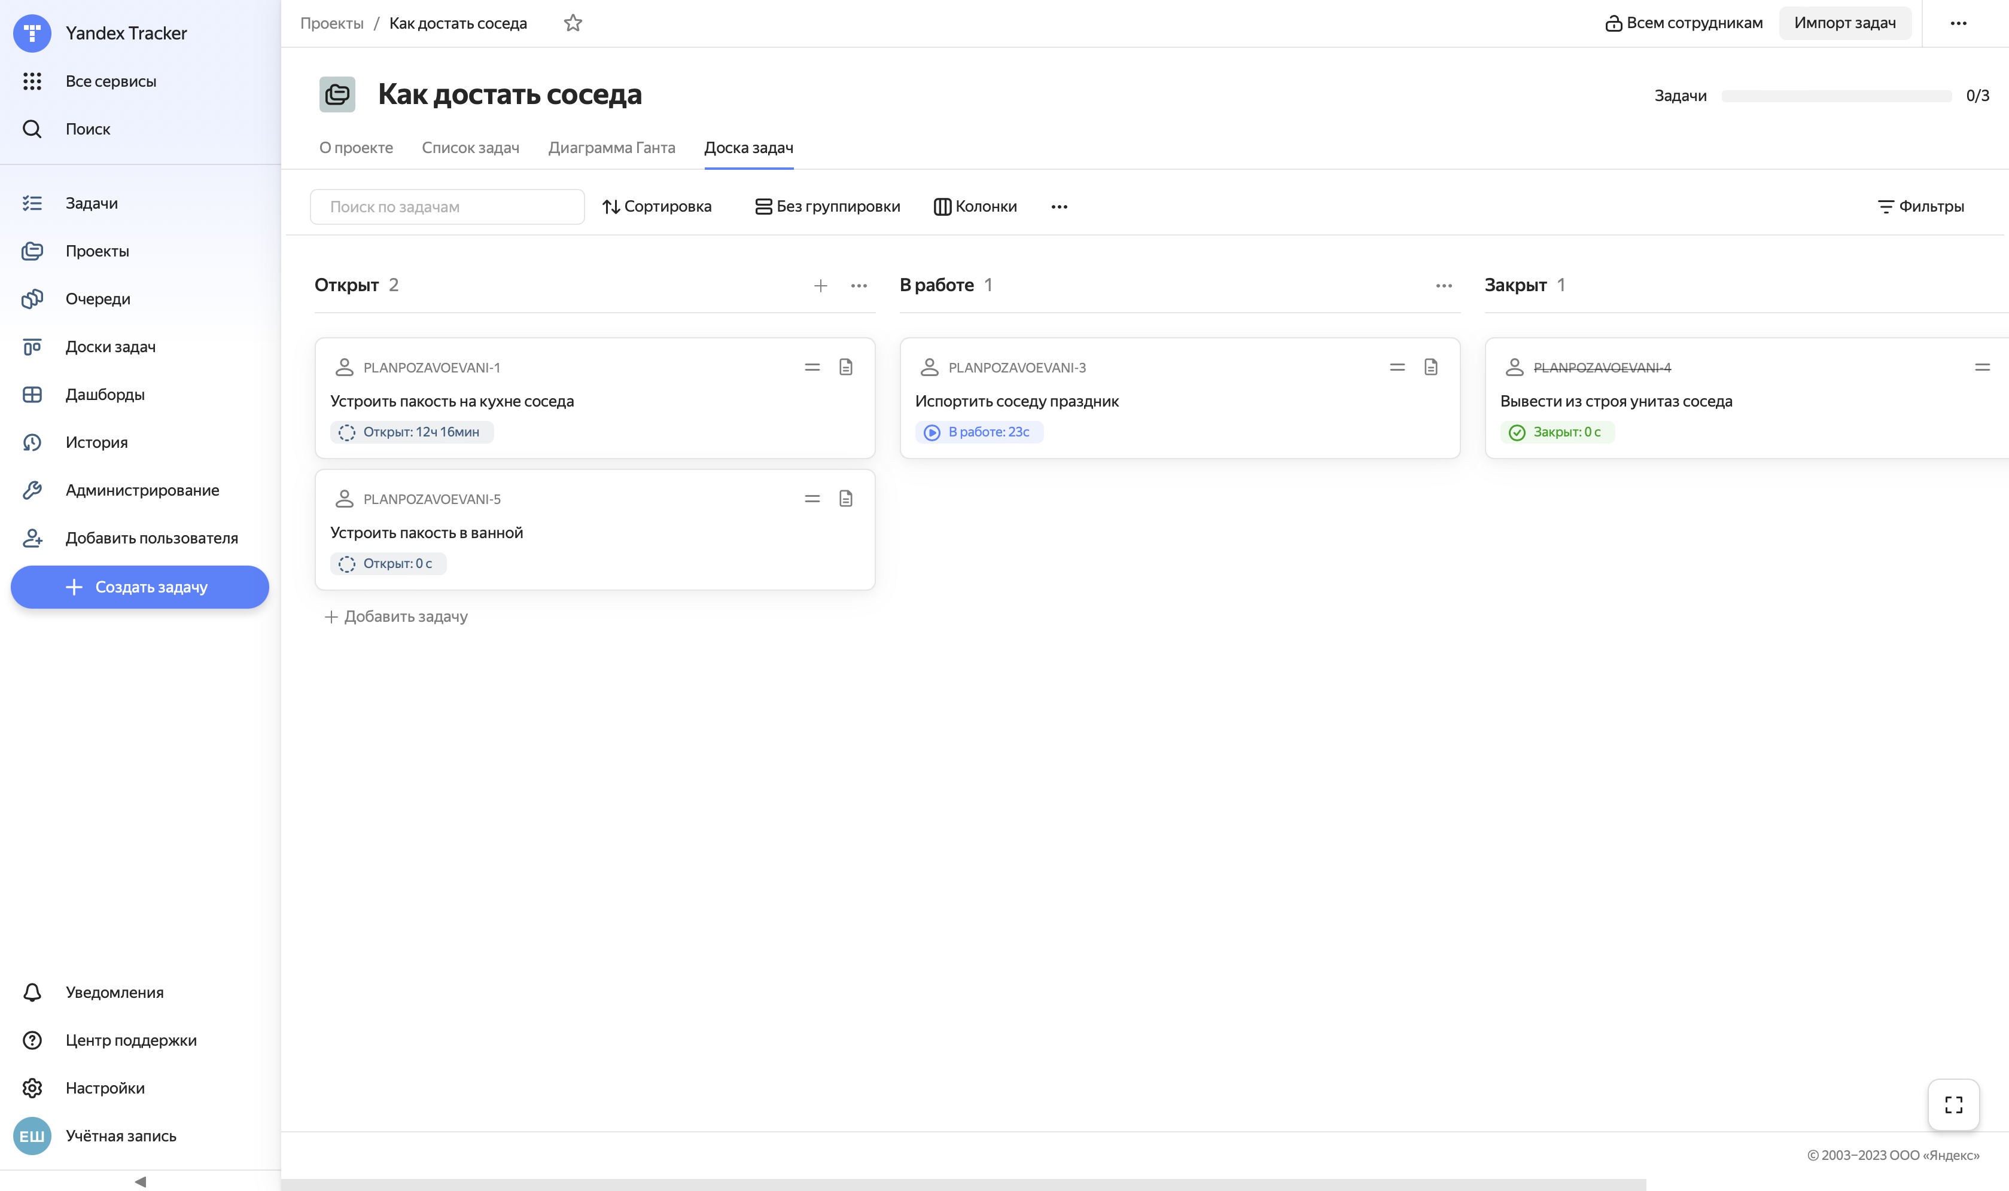Open Сортировка dropdown
Image resolution: width=2009 pixels, height=1191 pixels.
[657, 206]
